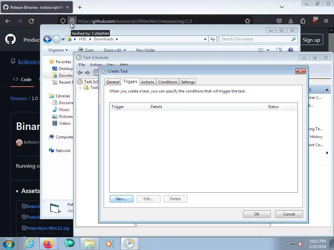This screenshot has width=334, height=250.
Task: Download PeterAlert-Win32.zip asset
Action: click(x=48, y=228)
